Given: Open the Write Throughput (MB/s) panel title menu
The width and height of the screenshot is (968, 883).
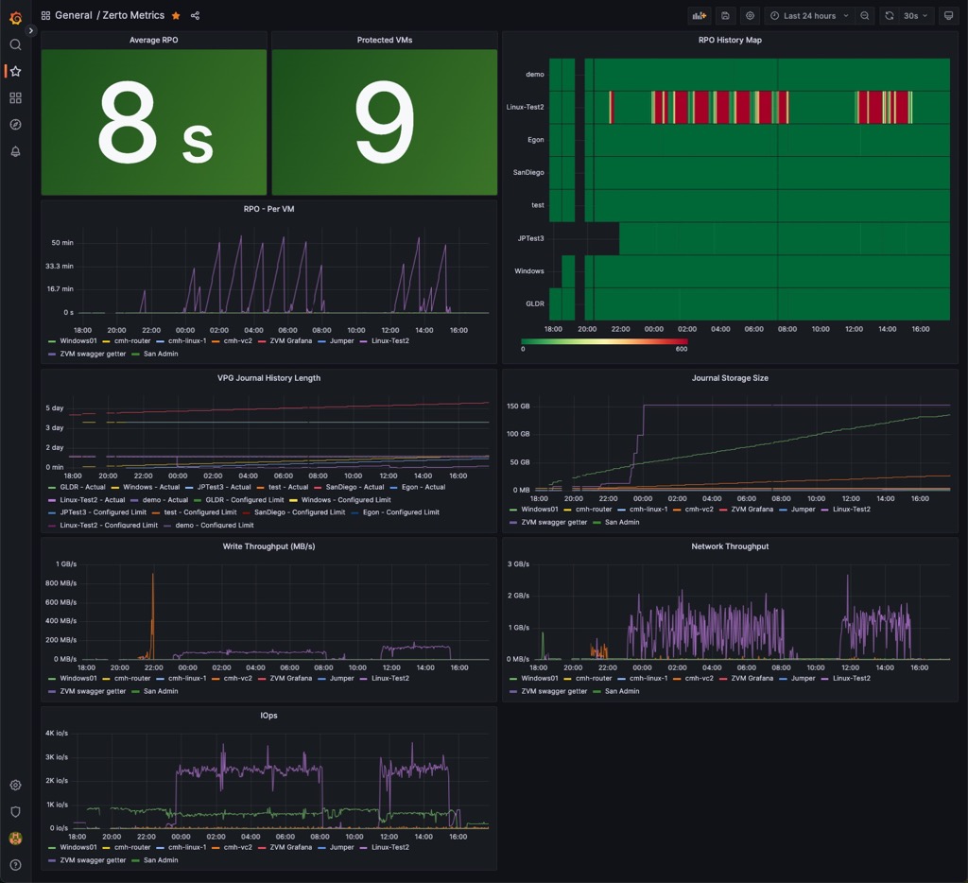Looking at the screenshot, I should click(268, 546).
